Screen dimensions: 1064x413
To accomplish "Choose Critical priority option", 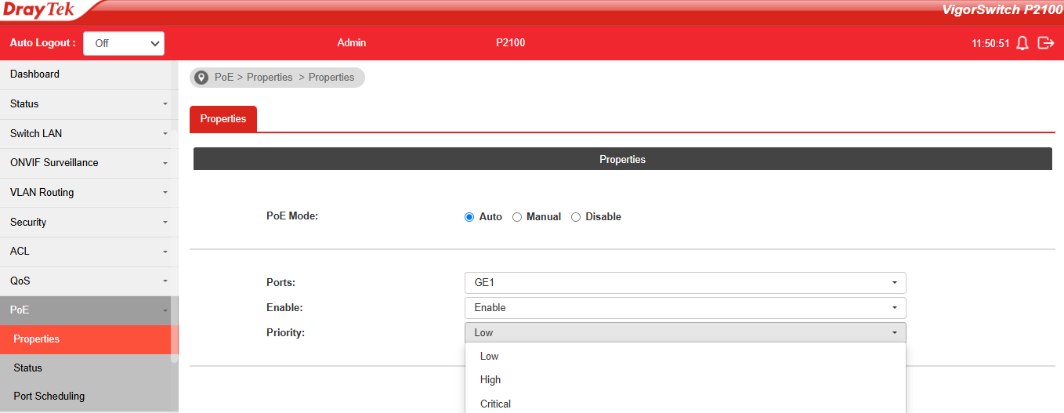I will [495, 404].
